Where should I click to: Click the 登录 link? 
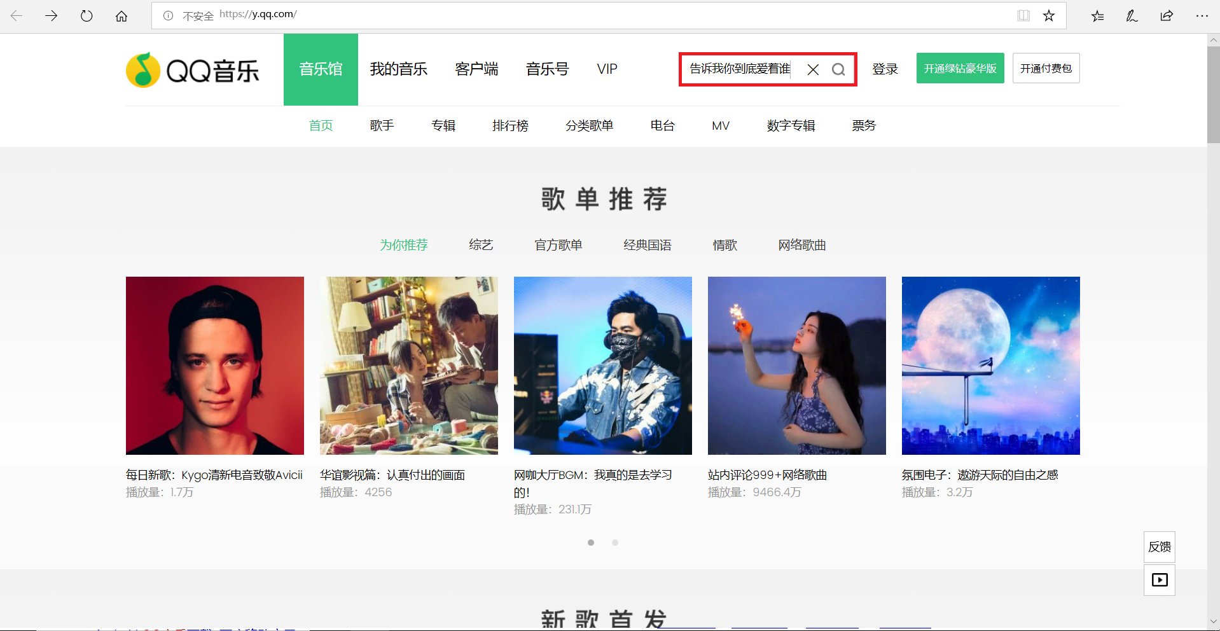tap(885, 69)
